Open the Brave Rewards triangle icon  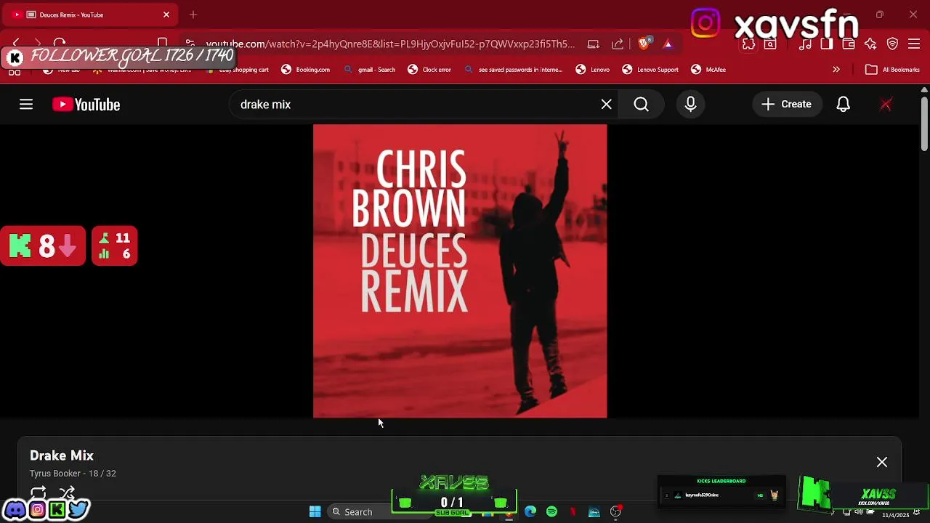(x=668, y=44)
